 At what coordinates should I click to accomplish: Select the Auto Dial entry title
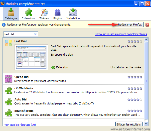(21, 99)
